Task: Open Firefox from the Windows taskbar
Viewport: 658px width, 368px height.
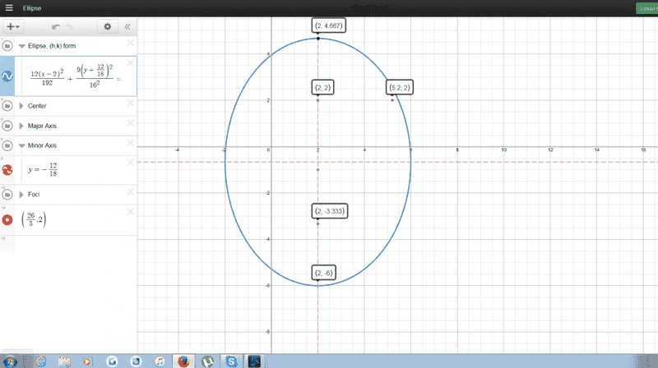Action: 184,361
